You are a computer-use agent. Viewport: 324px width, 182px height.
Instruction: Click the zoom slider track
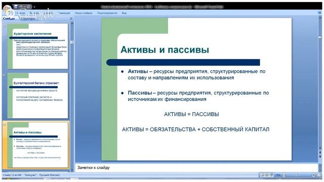[x=299, y=175]
